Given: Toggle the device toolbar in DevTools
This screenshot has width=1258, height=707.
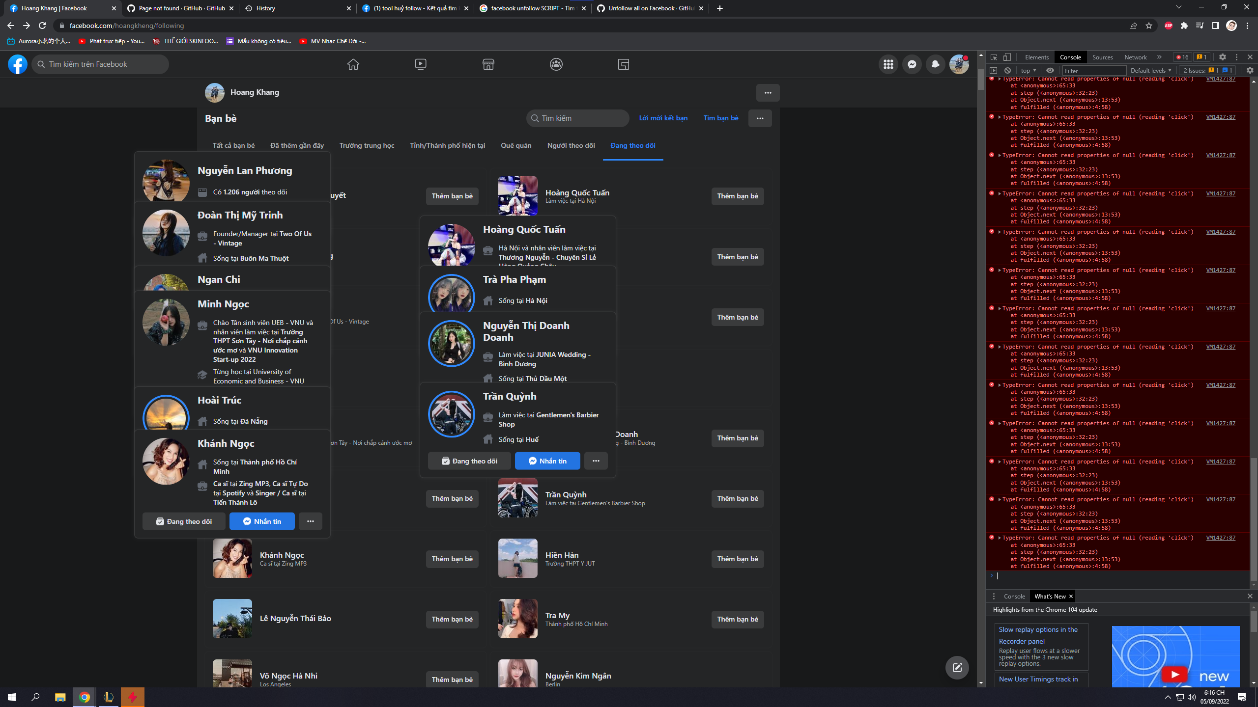Looking at the screenshot, I should [x=1007, y=57].
